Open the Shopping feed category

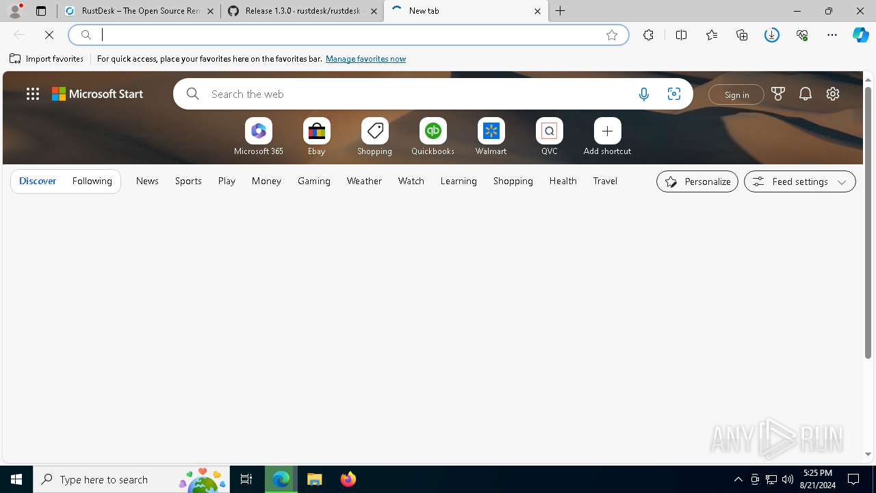pyautogui.click(x=513, y=181)
